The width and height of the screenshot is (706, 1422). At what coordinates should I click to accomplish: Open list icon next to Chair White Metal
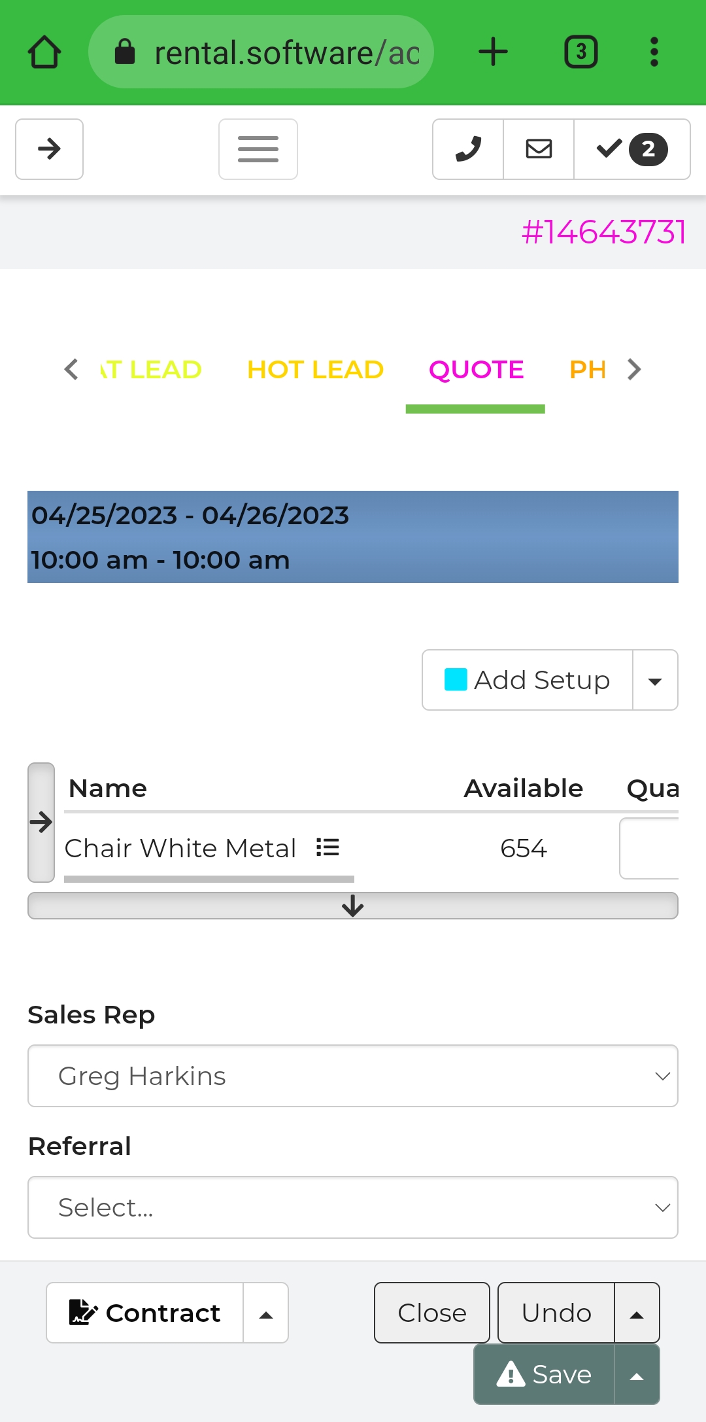coord(328,847)
